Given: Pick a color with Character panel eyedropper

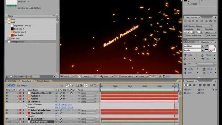Looking at the screenshot, I should pyautogui.click(x=207, y=46).
